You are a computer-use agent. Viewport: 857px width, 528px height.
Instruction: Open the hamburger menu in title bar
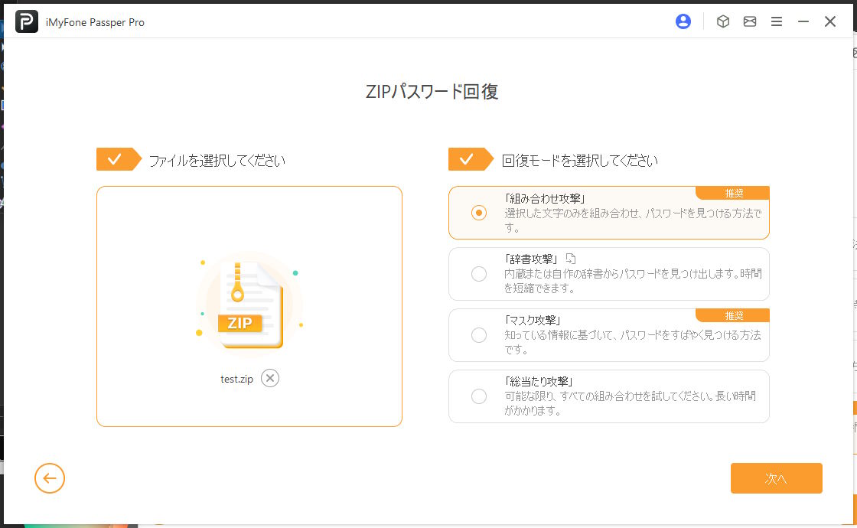coord(777,21)
